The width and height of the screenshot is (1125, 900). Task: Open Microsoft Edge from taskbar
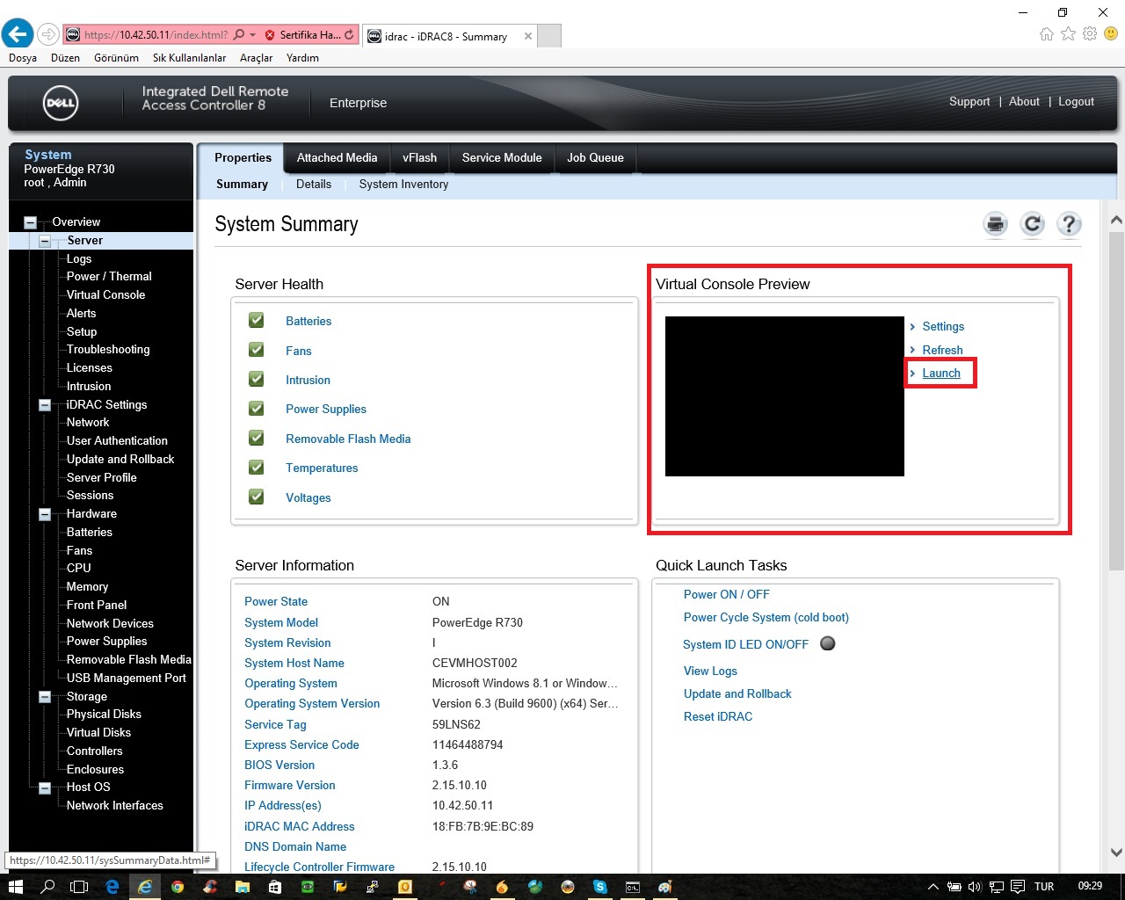click(x=112, y=887)
